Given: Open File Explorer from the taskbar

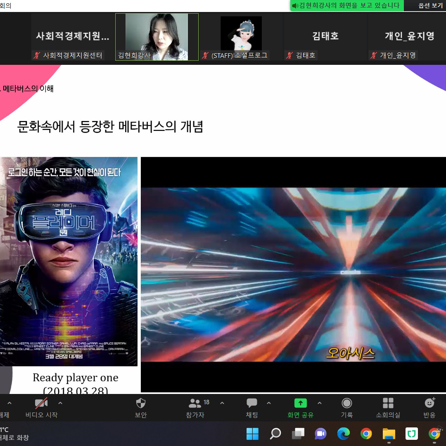Looking at the screenshot, I should pyautogui.click(x=389, y=434).
